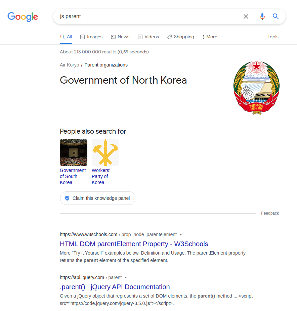Switch to the News tab
This screenshot has width=297, height=311.
click(120, 37)
